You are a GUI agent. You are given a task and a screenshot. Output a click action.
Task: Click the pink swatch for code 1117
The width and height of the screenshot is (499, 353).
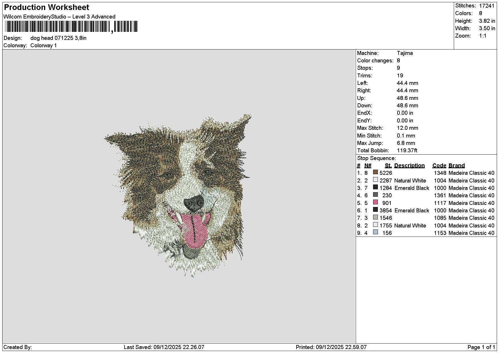(375, 202)
